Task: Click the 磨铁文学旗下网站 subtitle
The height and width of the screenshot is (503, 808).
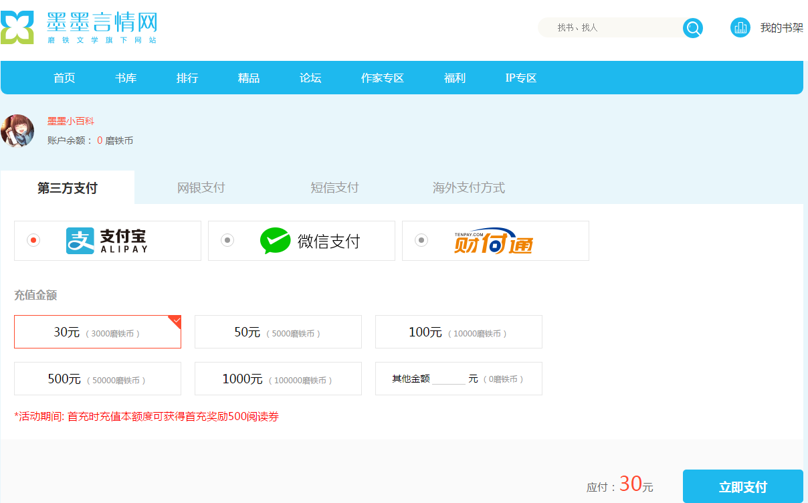Action: [102, 40]
